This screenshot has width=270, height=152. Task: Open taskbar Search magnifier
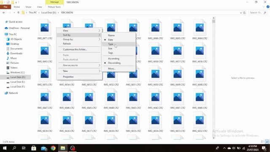pos(14,148)
